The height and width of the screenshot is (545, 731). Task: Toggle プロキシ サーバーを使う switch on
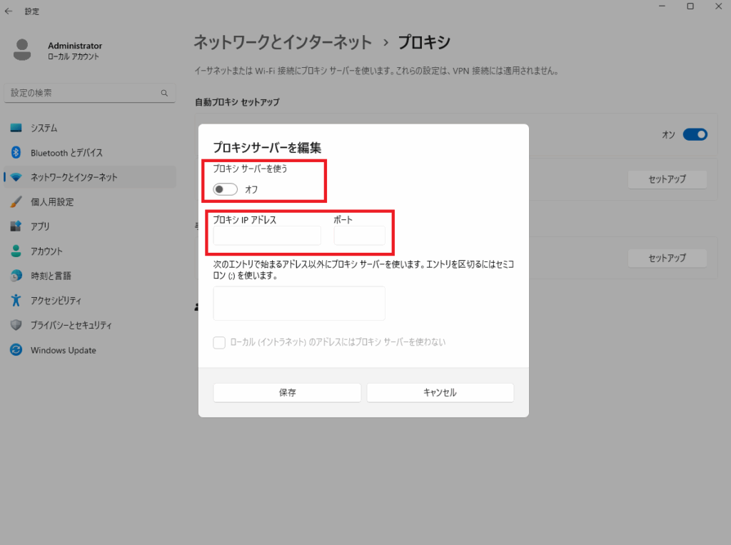[225, 189]
